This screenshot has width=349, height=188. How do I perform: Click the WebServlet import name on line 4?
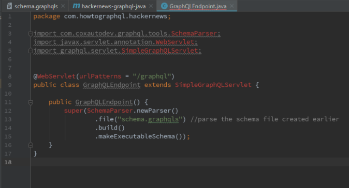click(174, 42)
